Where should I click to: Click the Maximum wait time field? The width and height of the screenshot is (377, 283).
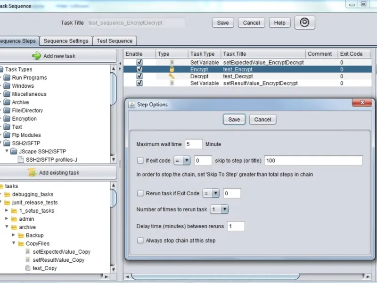pyautogui.click(x=194, y=144)
